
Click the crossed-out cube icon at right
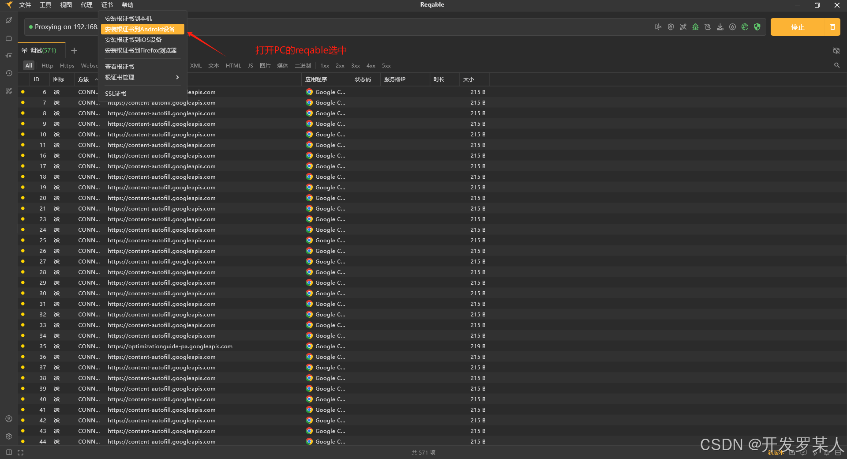(836, 51)
